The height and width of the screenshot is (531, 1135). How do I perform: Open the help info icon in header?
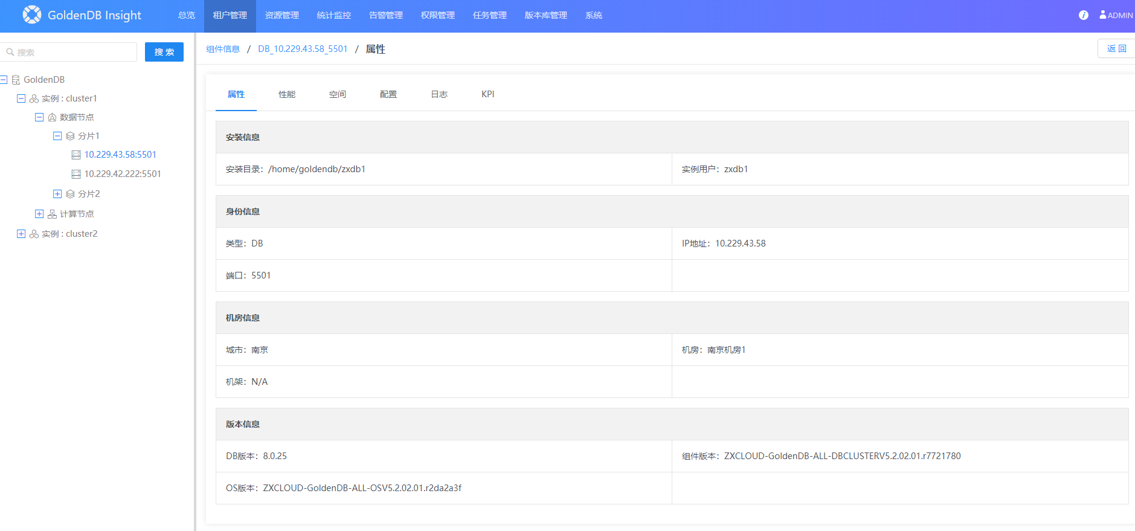pyautogui.click(x=1084, y=15)
